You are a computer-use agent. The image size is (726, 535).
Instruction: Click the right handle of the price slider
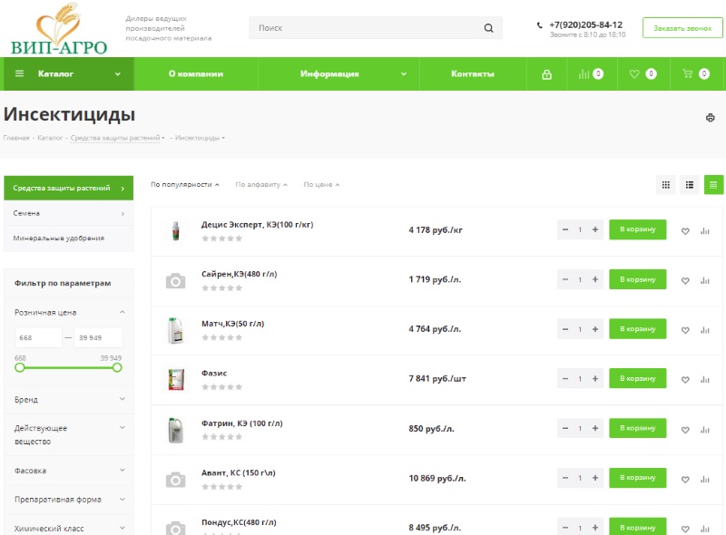point(117,367)
